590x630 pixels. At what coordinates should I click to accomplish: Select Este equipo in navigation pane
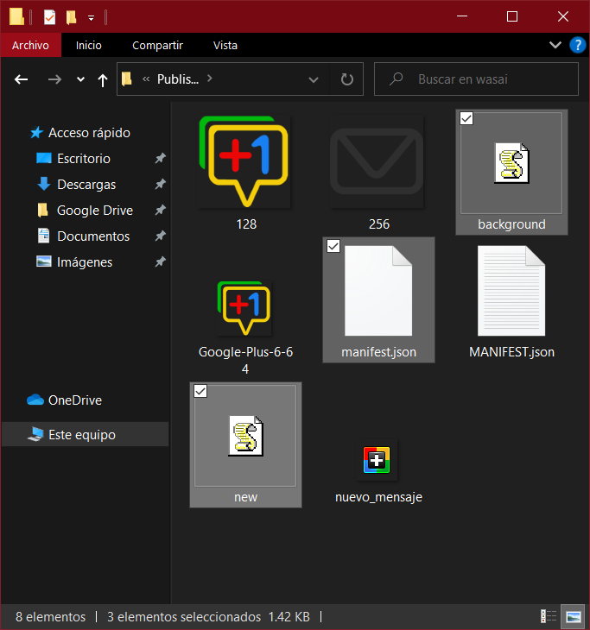(x=82, y=434)
